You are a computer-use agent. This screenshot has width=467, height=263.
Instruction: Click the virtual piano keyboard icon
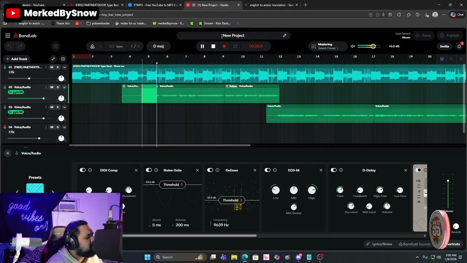[55, 46]
